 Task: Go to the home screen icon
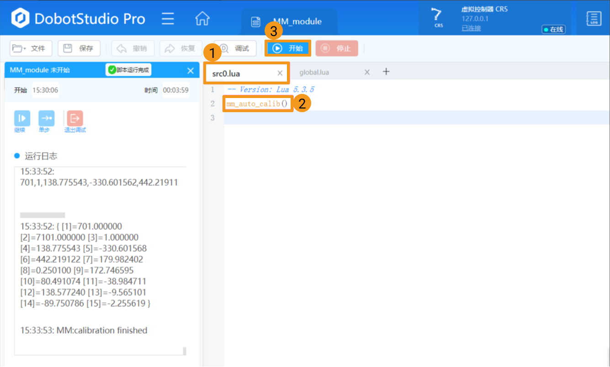(x=202, y=19)
